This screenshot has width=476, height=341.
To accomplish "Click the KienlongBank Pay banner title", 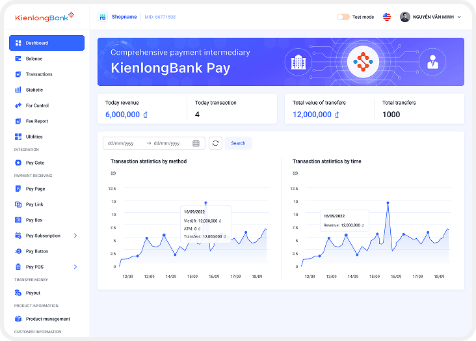I will coord(170,68).
